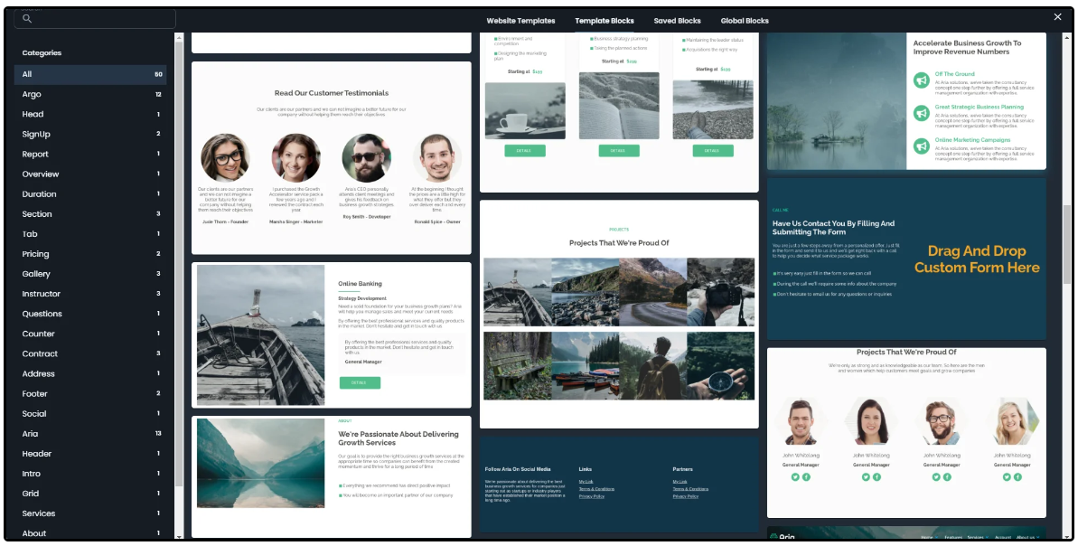Click Terms & Conditions link in footer block
Image resolution: width=1078 pixels, height=546 pixels.
click(598, 489)
